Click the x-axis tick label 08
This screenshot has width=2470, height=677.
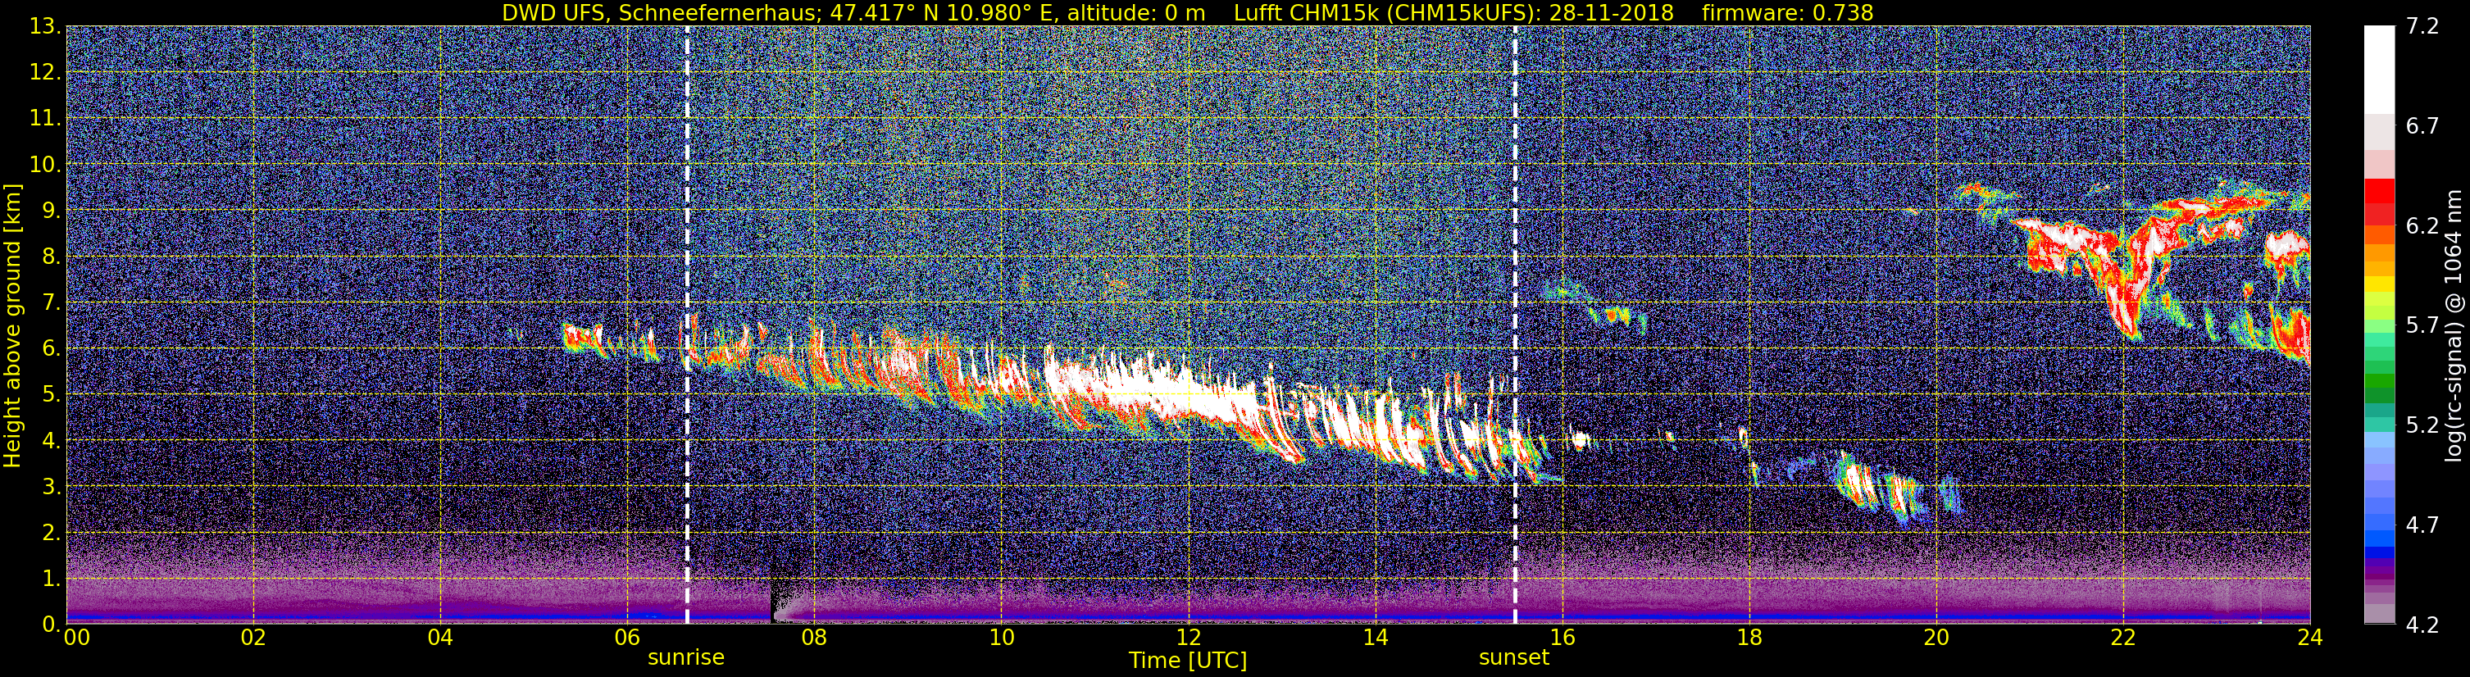pos(814,638)
